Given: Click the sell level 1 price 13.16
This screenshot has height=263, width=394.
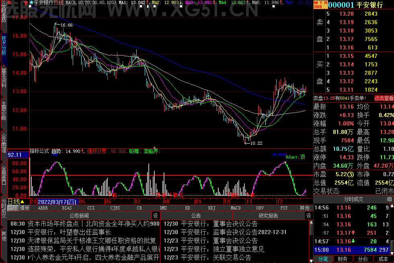Looking at the screenshot, I should coord(346,47).
